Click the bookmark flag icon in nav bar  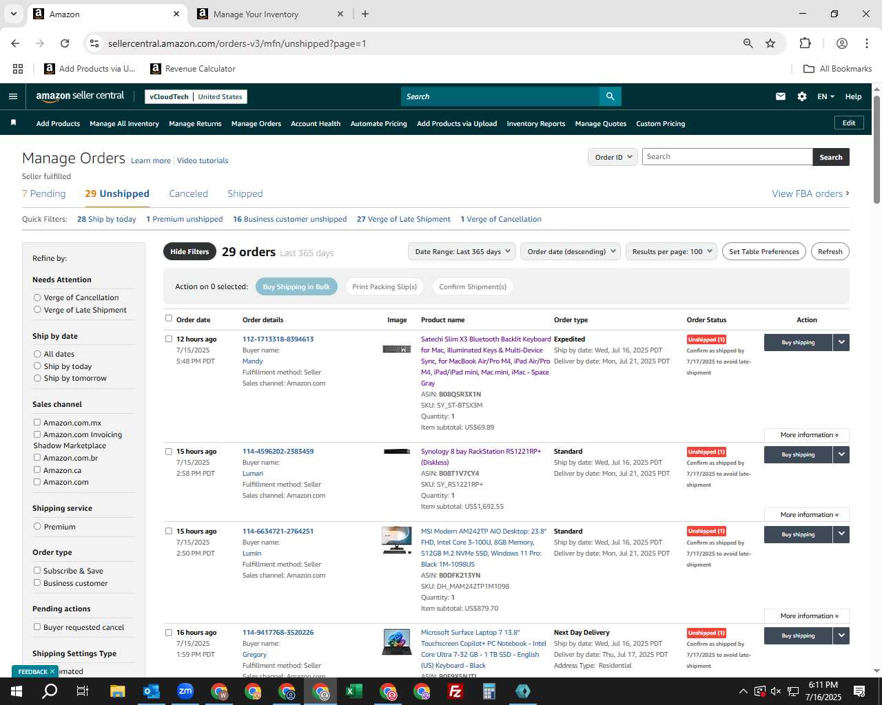click(13, 123)
